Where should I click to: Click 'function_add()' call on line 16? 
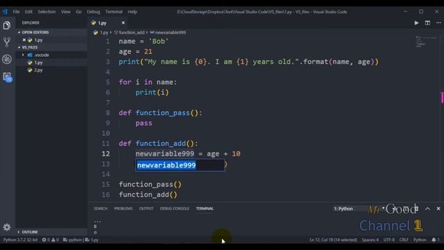point(148,194)
